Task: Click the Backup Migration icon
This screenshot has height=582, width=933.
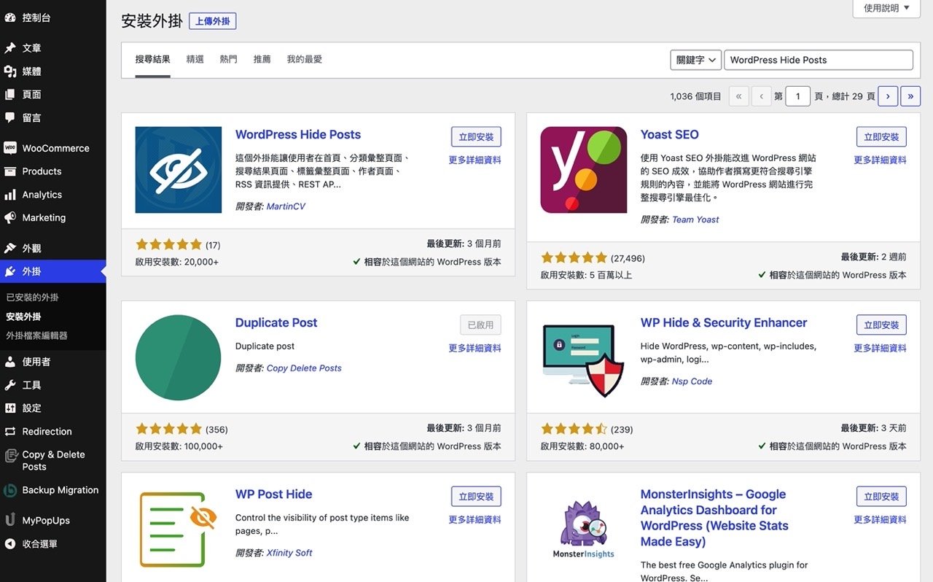Action: [10, 490]
